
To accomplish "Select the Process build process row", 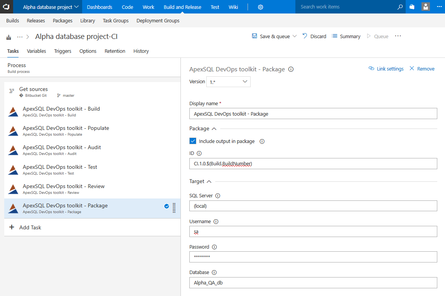I will click(90, 68).
